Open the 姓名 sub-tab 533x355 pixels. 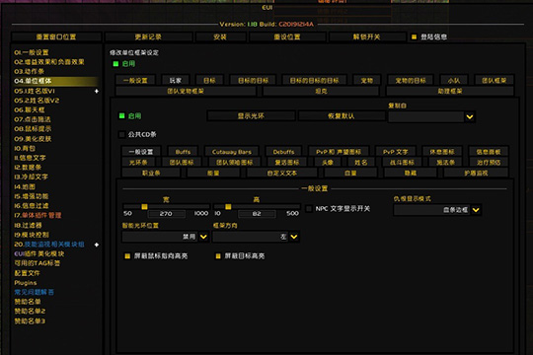click(361, 163)
